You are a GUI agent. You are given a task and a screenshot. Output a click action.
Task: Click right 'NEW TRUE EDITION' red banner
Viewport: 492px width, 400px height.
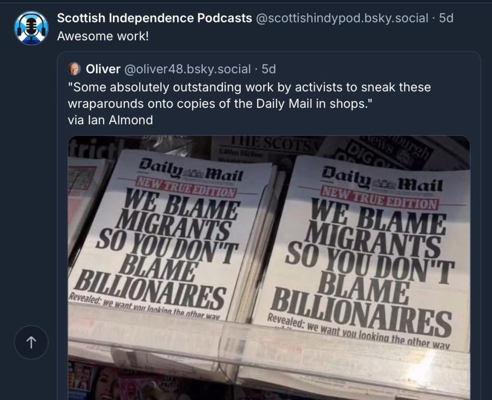pyautogui.click(x=380, y=198)
